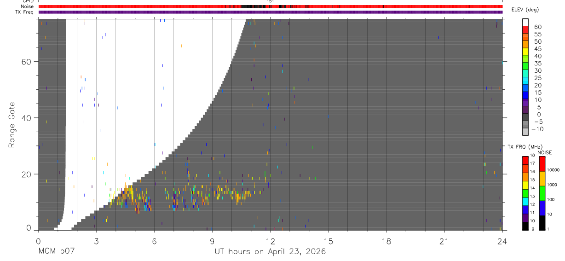
Task: Select the 'TX Freq' label at top left
Action: (25, 12)
